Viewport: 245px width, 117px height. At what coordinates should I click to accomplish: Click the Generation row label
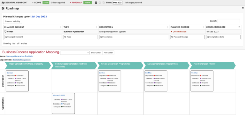[3, 81]
